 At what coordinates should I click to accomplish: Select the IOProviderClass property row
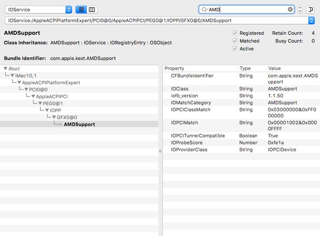click(x=241, y=150)
